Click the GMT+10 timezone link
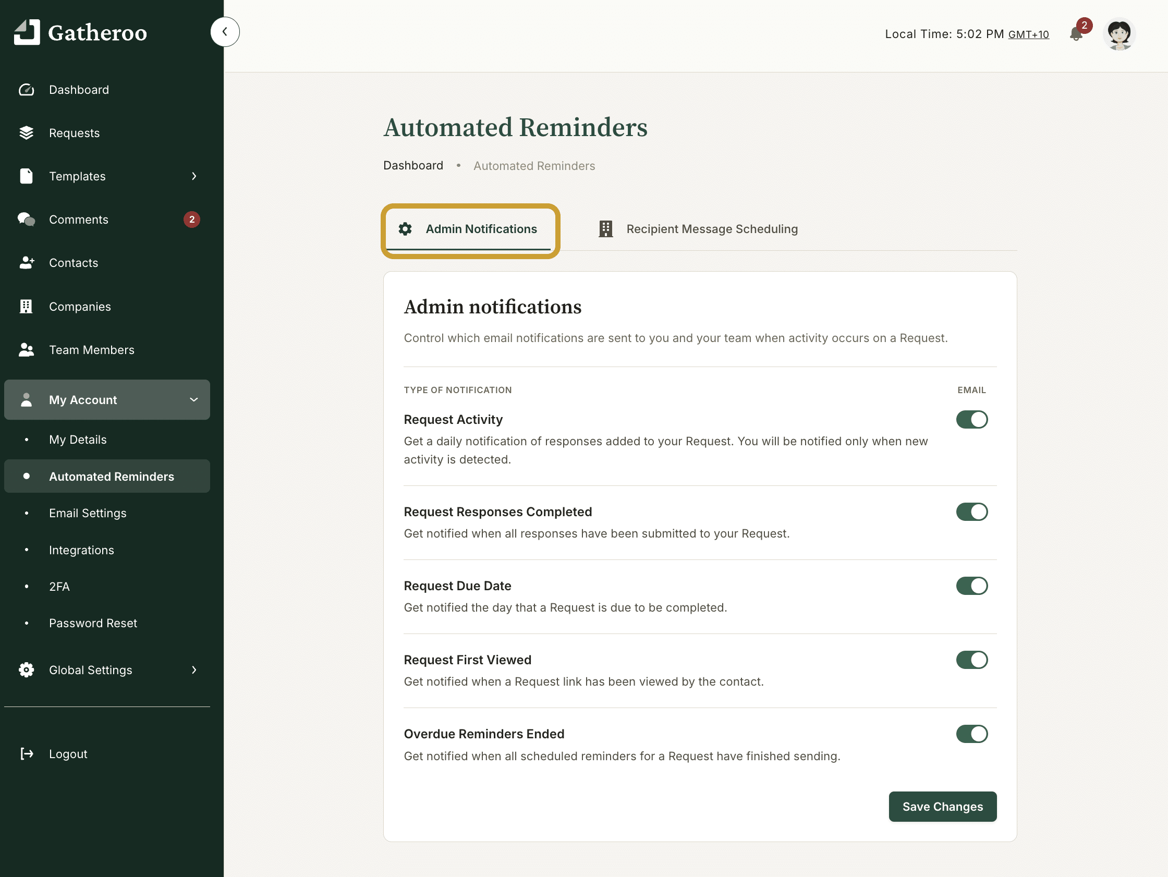The width and height of the screenshot is (1168, 877). click(1028, 34)
